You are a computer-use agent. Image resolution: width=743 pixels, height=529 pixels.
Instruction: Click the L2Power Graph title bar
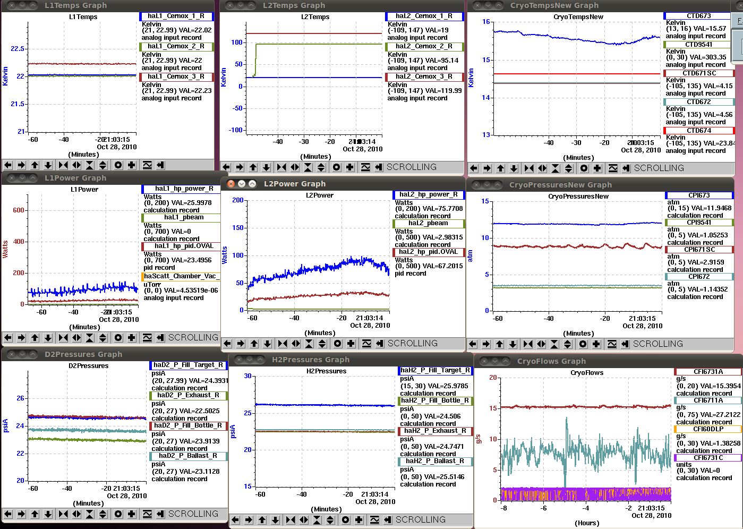tap(342, 184)
